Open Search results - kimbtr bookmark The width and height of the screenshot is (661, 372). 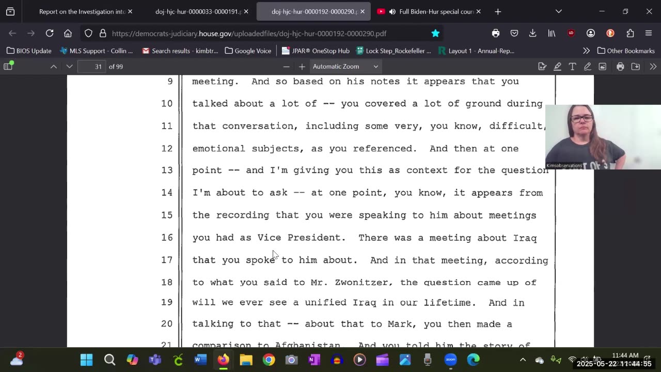pyautogui.click(x=180, y=51)
